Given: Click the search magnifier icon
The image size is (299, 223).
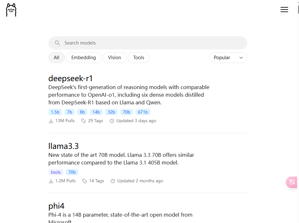Looking at the screenshot, I should pos(57,43).
